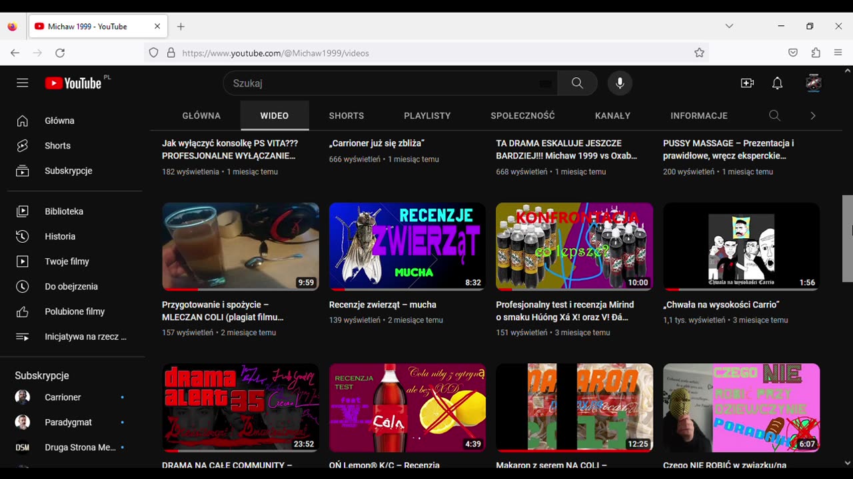The width and height of the screenshot is (853, 479).
Task: Open the tracking protection shield icon
Action: (154, 53)
